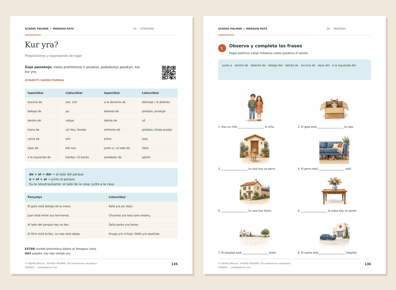The image size is (396, 290).
Task: Click the blank in sentence 4 about sofá
Action: coord(331,169)
